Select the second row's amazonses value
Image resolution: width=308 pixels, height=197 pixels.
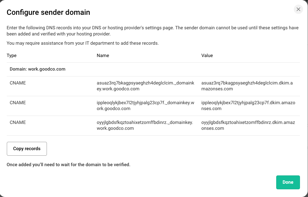click(248, 105)
